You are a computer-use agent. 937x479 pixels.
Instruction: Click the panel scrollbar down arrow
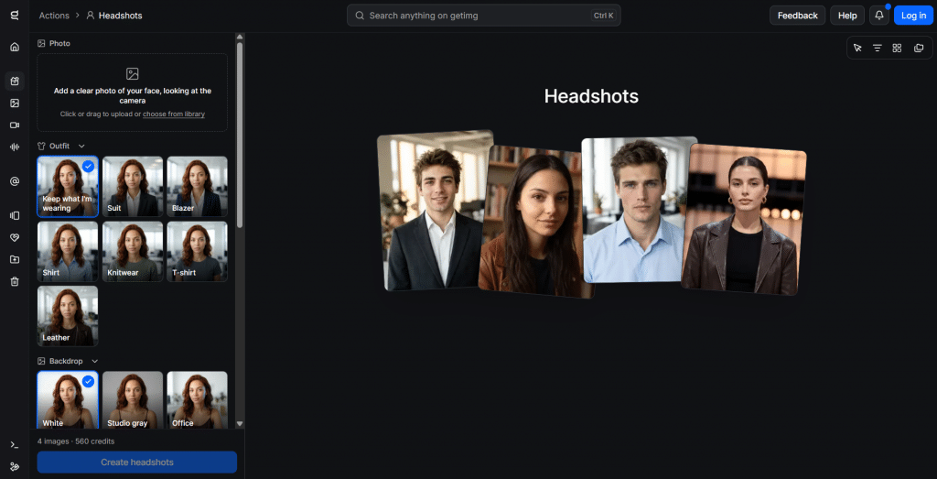240,423
